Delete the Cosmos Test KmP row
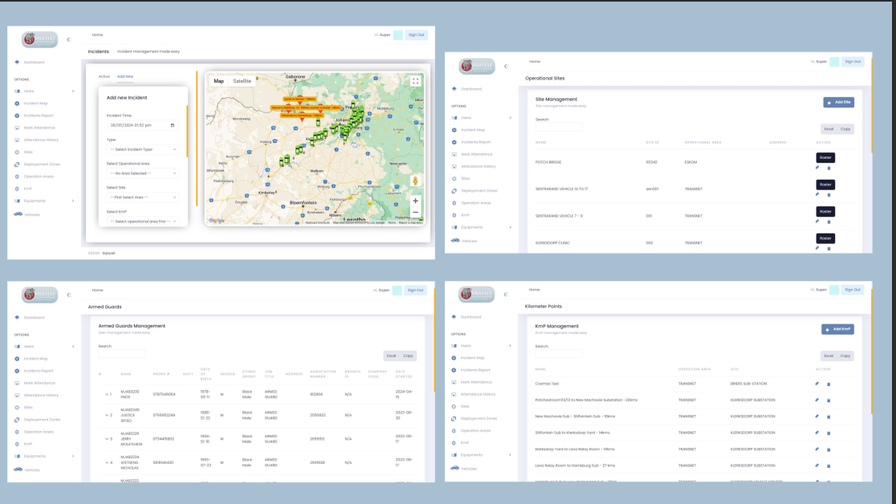Screen dimensions: 896x504 (829, 384)
